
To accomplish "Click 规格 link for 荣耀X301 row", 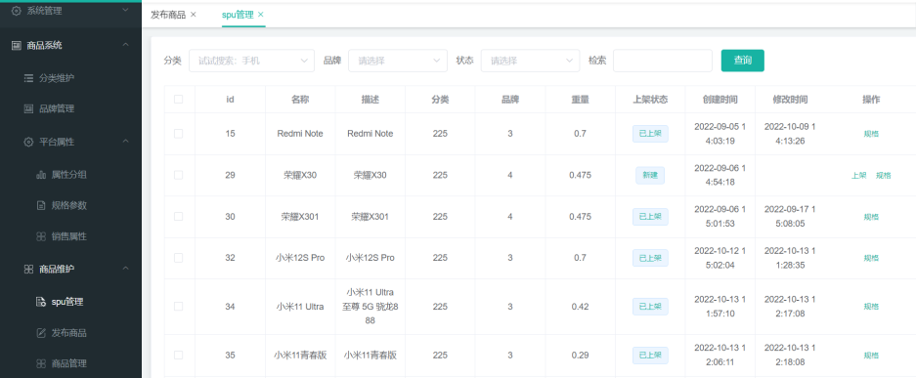I will (871, 217).
